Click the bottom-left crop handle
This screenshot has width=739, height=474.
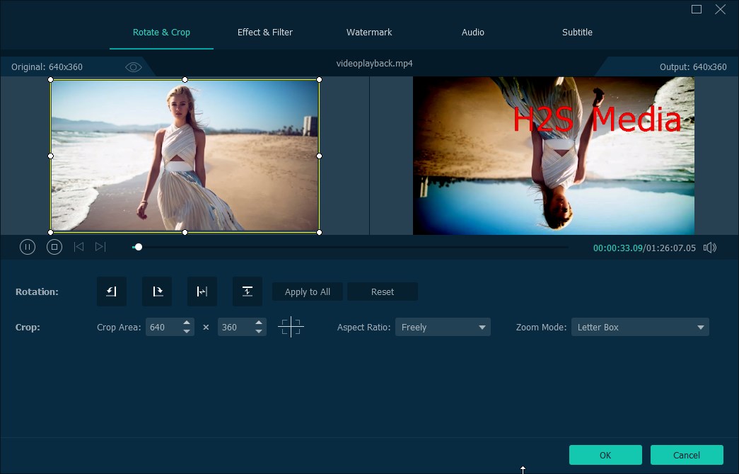coord(50,232)
